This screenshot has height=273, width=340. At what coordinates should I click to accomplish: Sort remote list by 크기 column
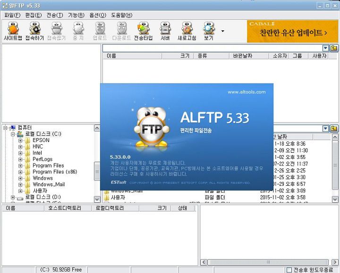click(178, 56)
